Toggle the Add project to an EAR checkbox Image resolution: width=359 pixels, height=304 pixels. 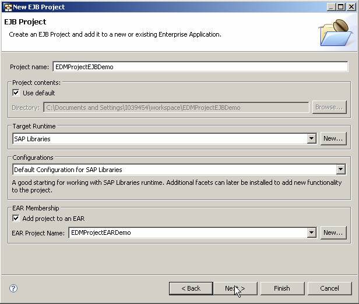pyautogui.click(x=16, y=219)
